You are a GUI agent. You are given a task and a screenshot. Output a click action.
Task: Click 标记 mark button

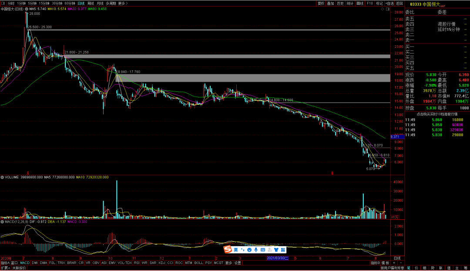point(379,3)
